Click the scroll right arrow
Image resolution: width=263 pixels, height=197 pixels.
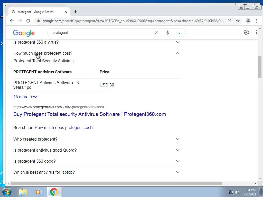point(256,184)
